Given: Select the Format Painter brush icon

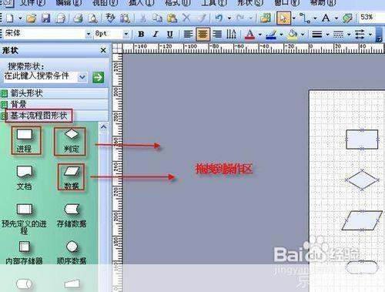Looking at the screenshot, I should click(202, 18).
